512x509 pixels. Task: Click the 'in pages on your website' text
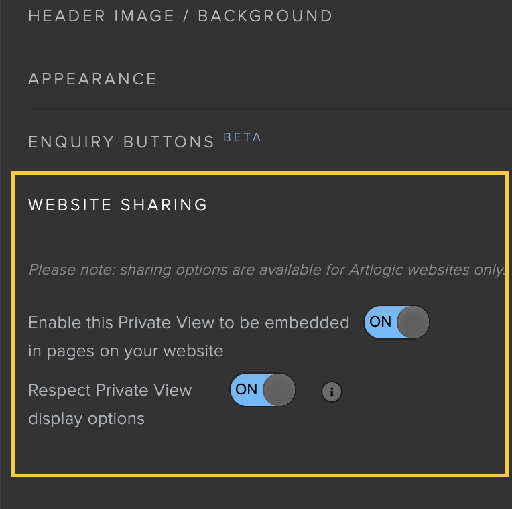coord(126,351)
